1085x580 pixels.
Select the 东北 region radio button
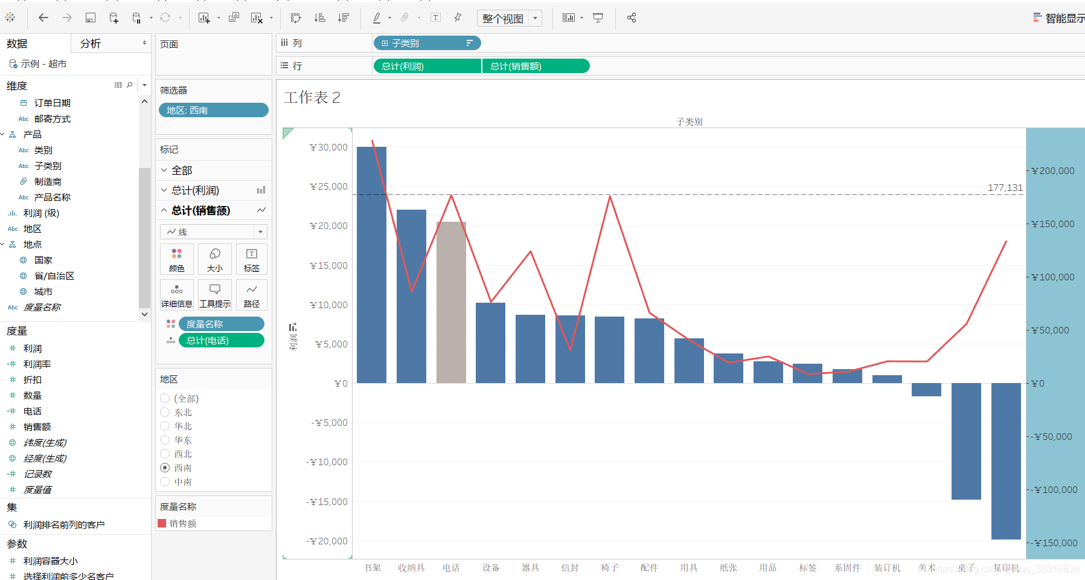click(165, 412)
